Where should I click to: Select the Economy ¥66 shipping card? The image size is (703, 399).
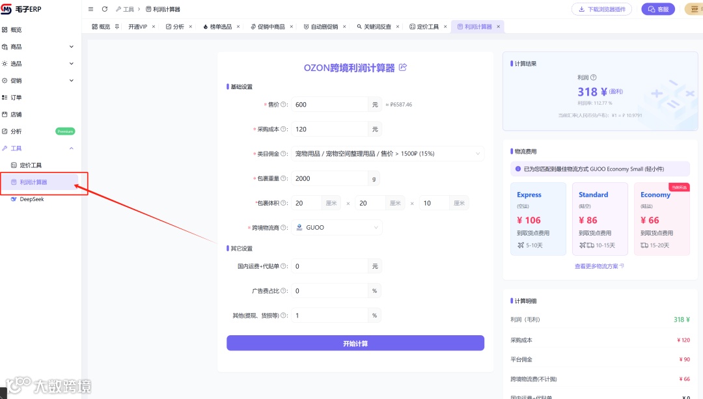662,219
